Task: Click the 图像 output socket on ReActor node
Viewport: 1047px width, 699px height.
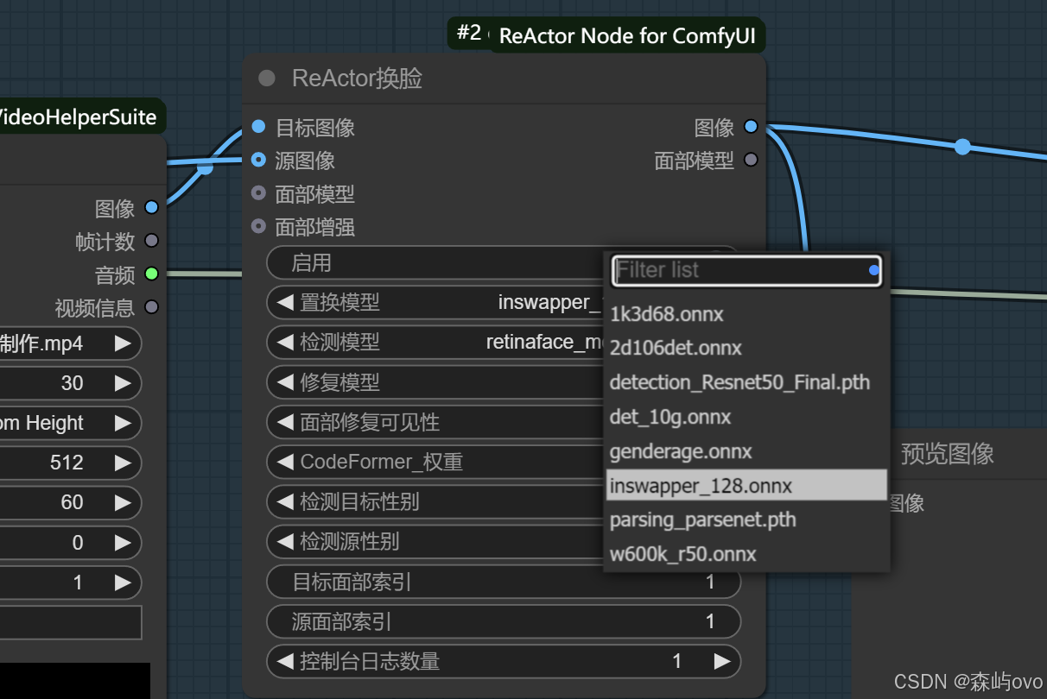Action: click(751, 127)
